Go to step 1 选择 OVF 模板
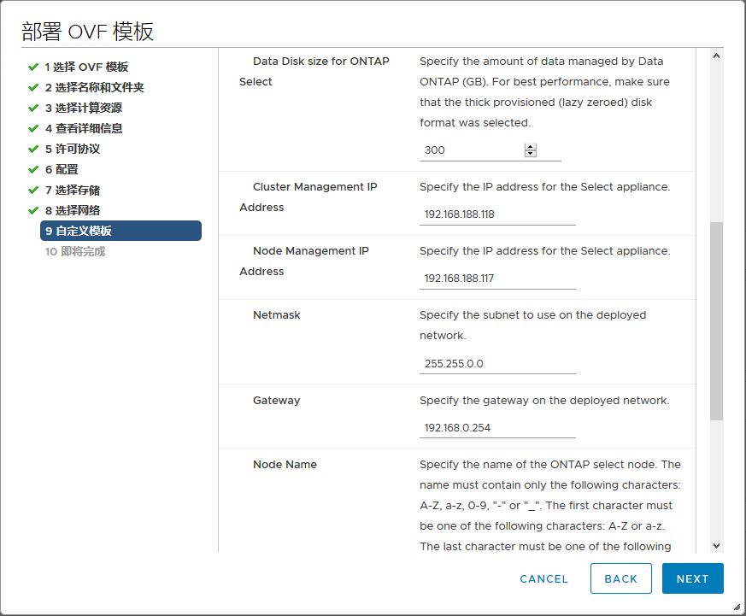The width and height of the screenshot is (746, 616). [x=86, y=67]
